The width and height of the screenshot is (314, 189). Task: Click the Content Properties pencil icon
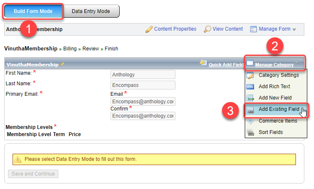point(149,29)
